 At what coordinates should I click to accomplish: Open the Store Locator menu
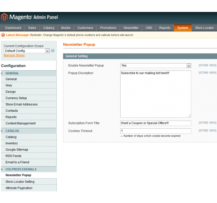[204, 28]
